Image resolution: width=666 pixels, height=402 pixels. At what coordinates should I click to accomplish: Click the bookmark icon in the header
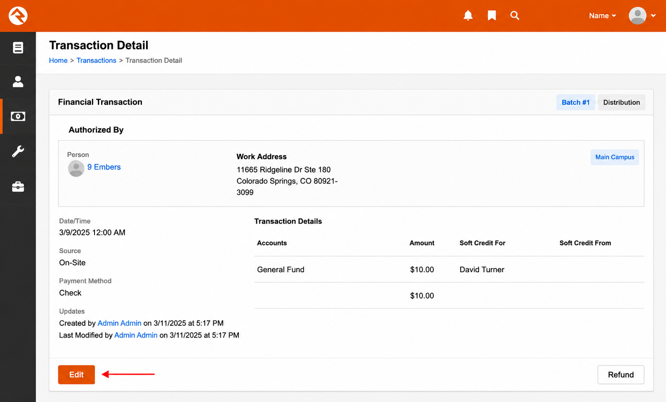491,16
